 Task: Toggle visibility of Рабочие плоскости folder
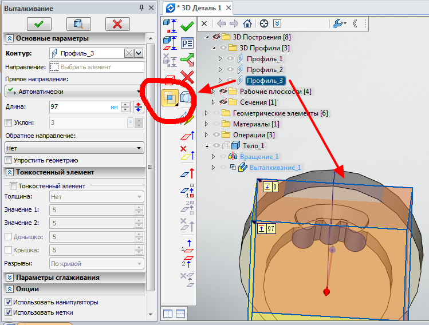[223, 91]
